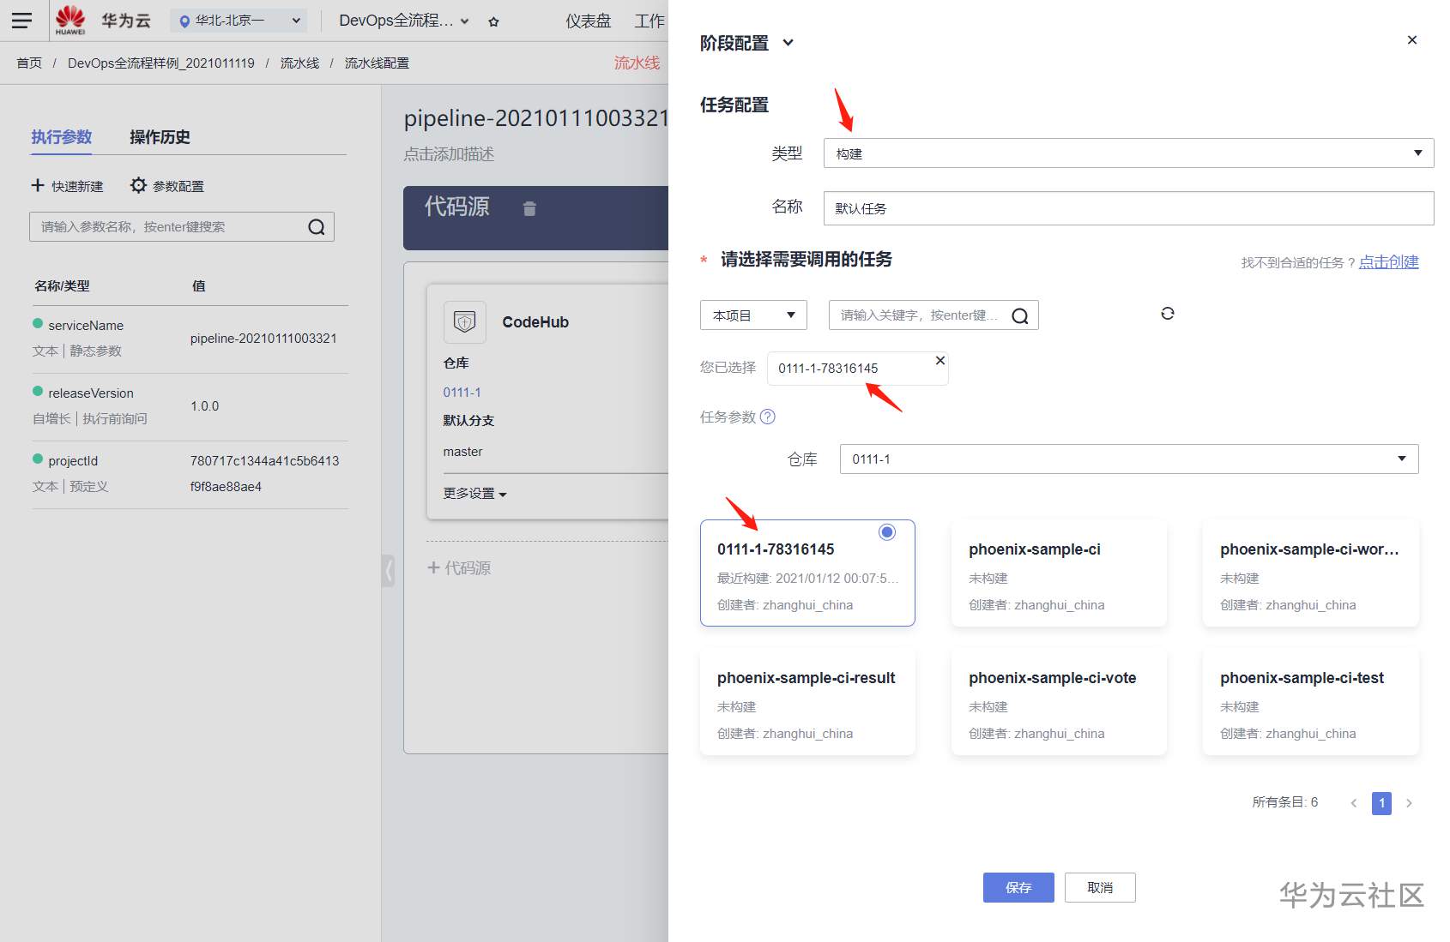The height and width of the screenshot is (942, 1450).
Task: Open the 流水线 breadcrumb link
Action: coord(299,63)
